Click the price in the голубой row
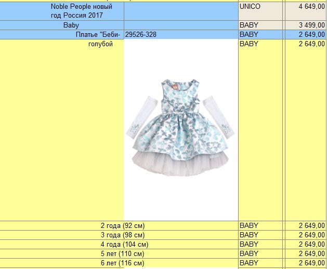The height and width of the screenshot is (269, 327). (312, 44)
